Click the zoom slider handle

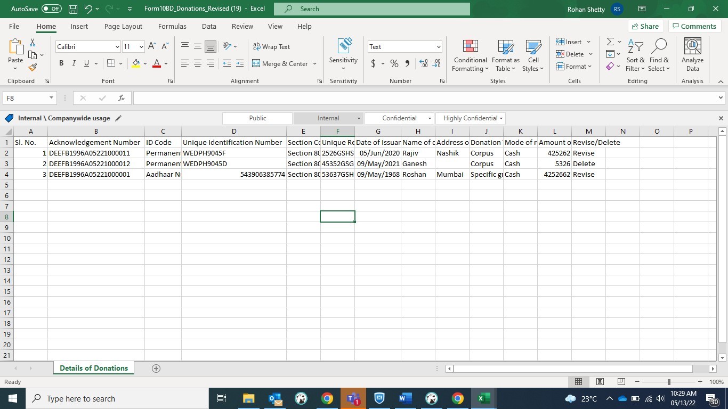tap(669, 382)
